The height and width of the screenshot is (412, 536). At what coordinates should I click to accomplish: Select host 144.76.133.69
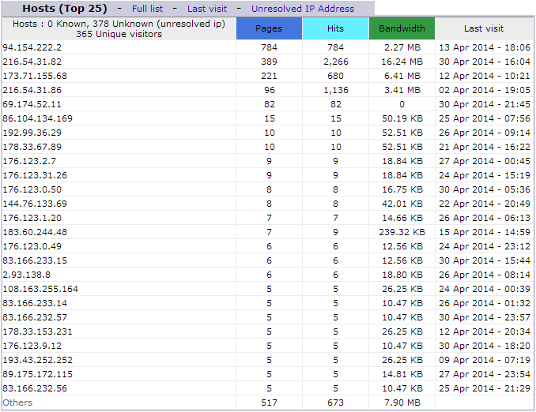click(35, 204)
